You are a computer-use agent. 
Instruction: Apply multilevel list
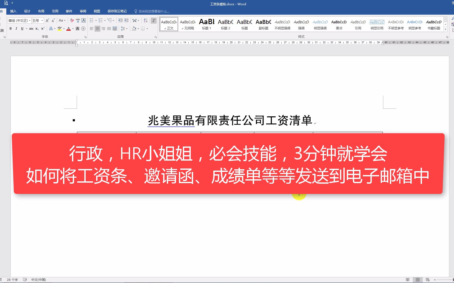click(x=110, y=20)
